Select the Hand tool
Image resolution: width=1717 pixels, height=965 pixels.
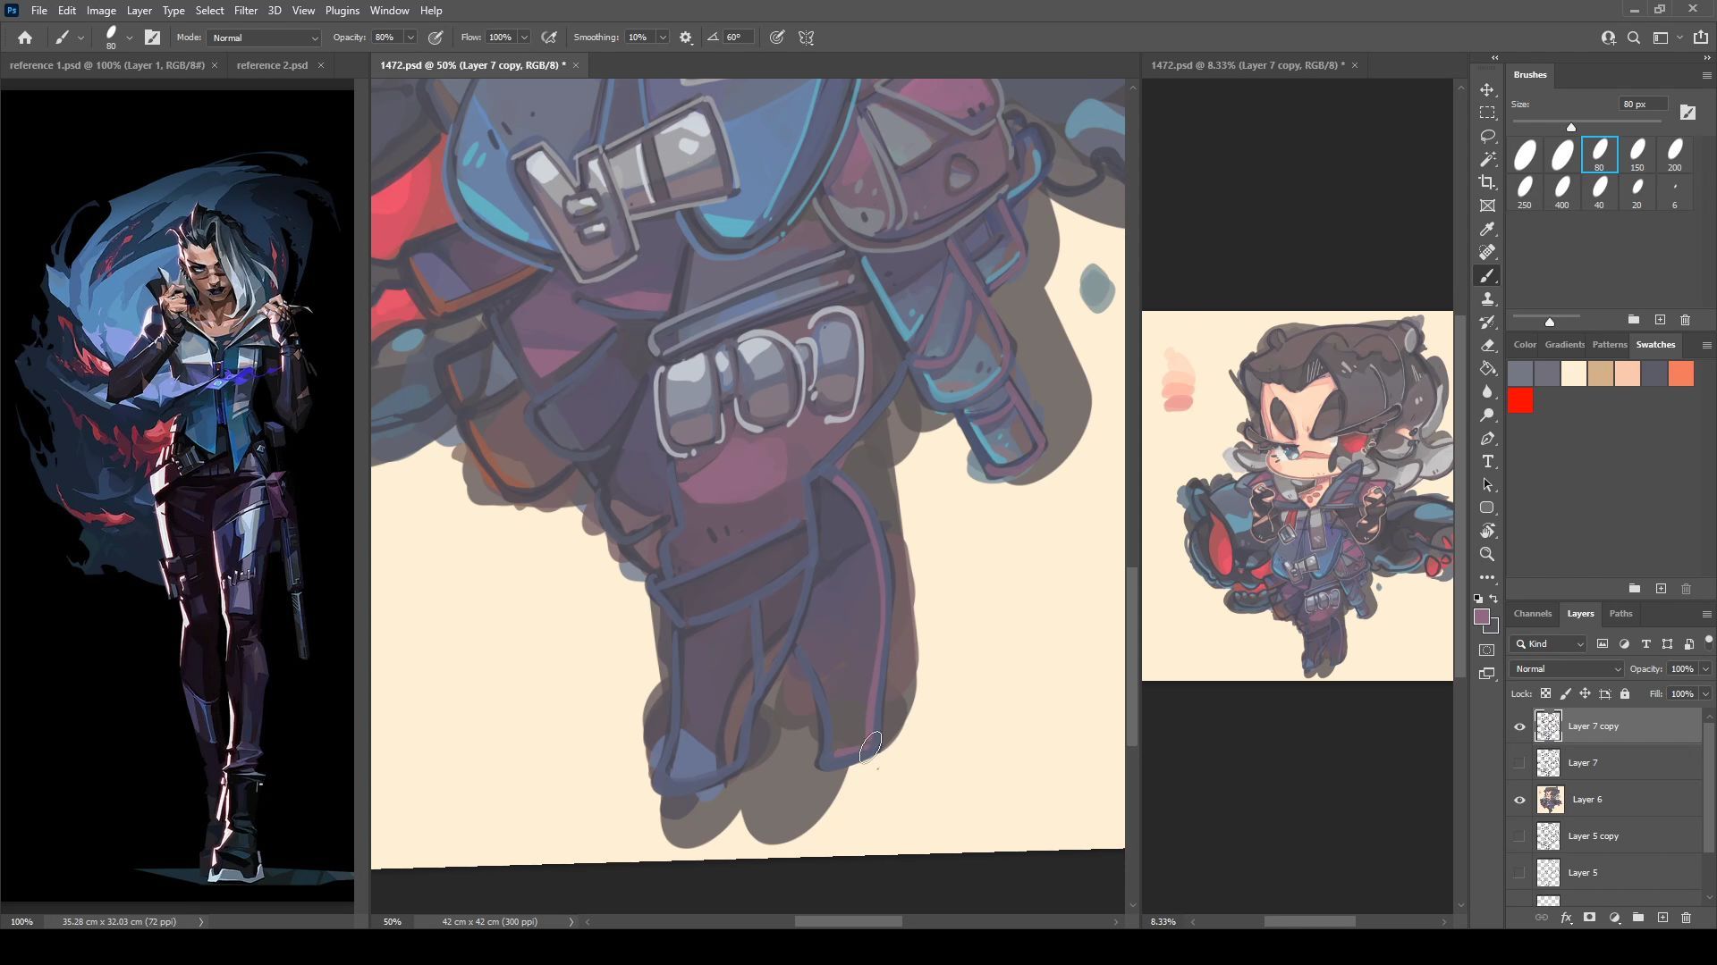click(x=1487, y=532)
